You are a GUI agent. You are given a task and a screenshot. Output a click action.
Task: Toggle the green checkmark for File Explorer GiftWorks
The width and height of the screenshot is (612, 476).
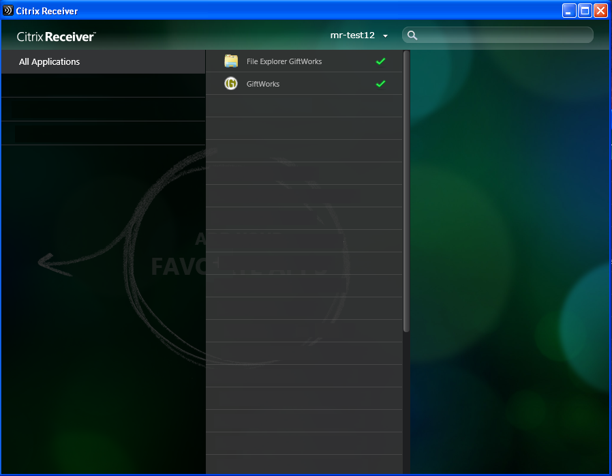coord(380,61)
